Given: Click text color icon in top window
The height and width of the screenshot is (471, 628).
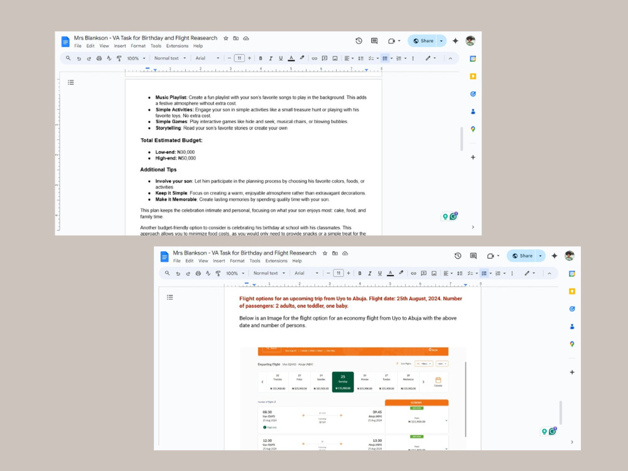Looking at the screenshot, I should click(x=291, y=58).
